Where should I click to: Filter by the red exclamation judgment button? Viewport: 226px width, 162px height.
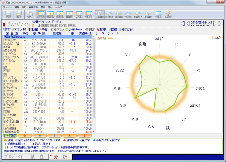click(84, 135)
